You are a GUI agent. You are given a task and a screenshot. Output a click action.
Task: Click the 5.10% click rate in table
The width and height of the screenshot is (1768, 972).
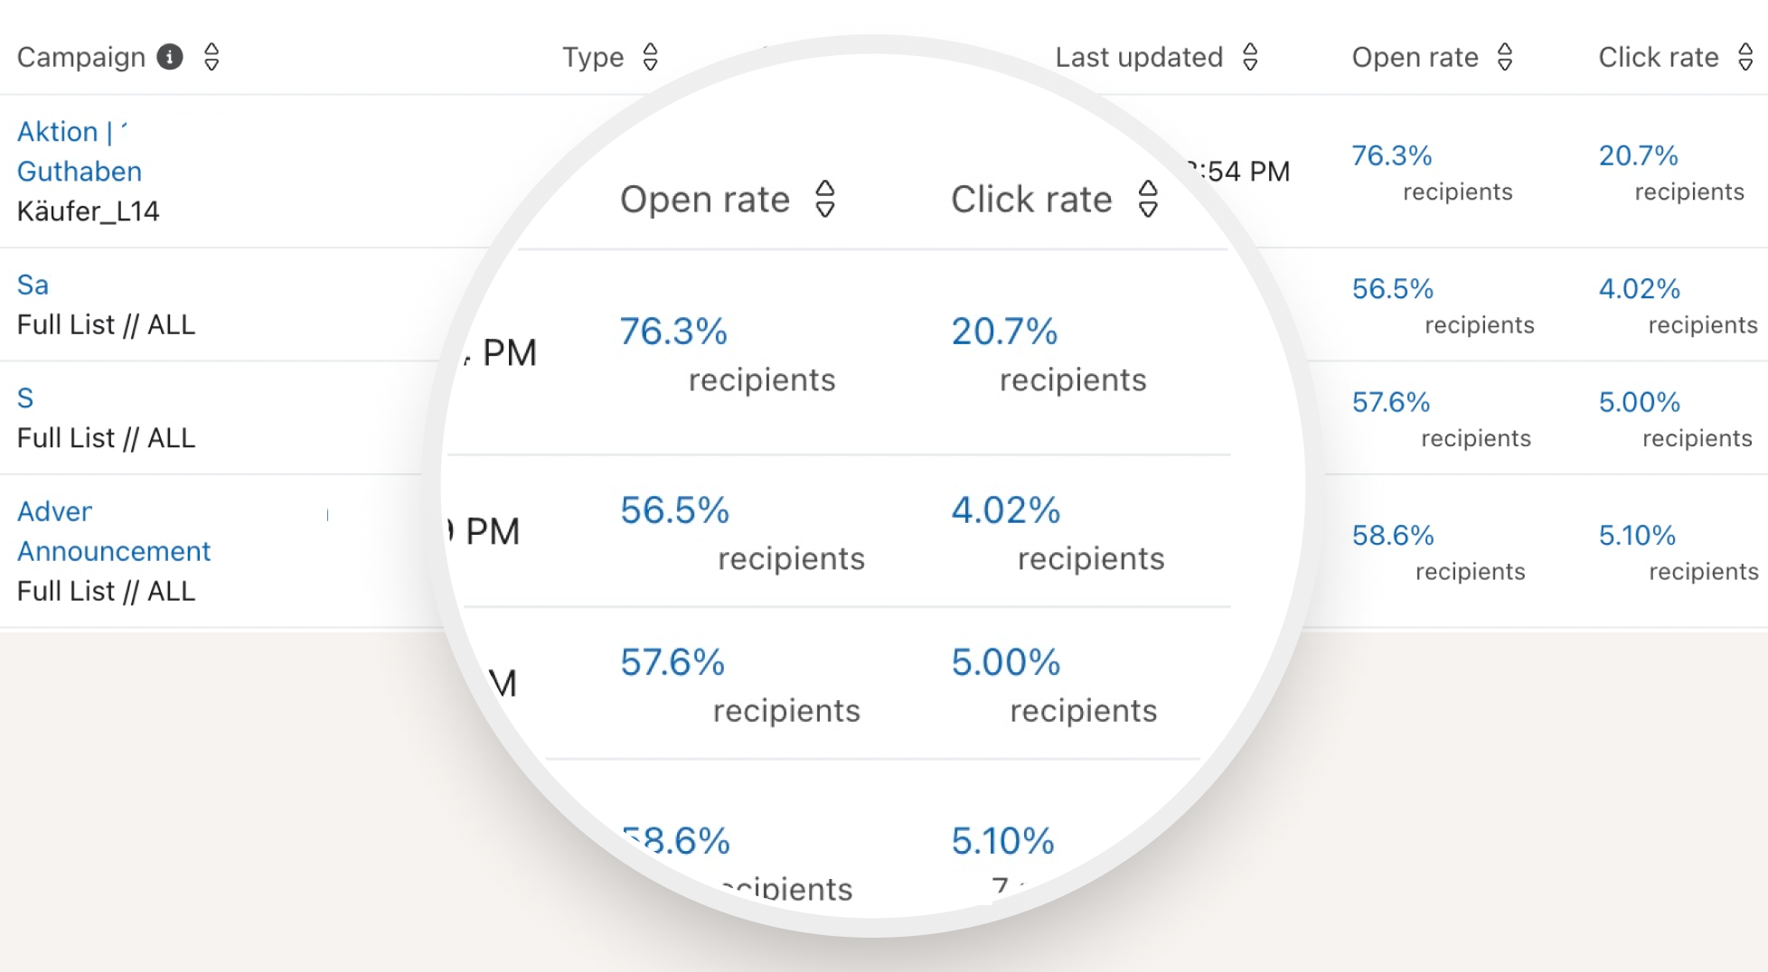(x=1637, y=536)
